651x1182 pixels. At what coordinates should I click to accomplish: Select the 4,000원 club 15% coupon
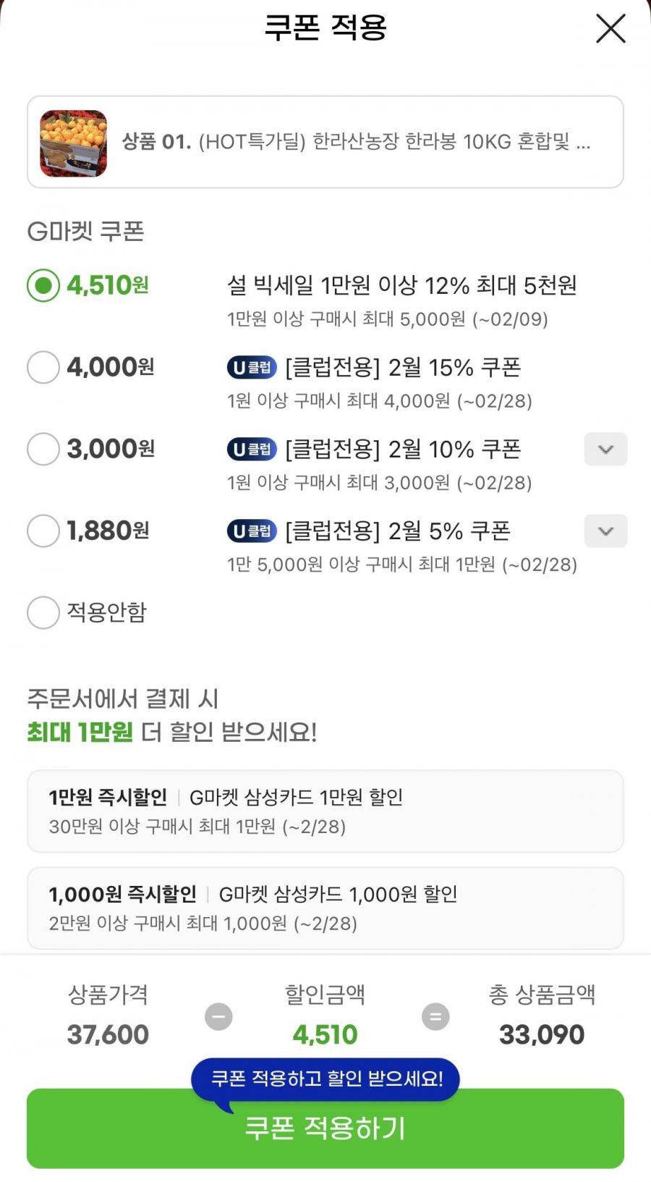43,368
